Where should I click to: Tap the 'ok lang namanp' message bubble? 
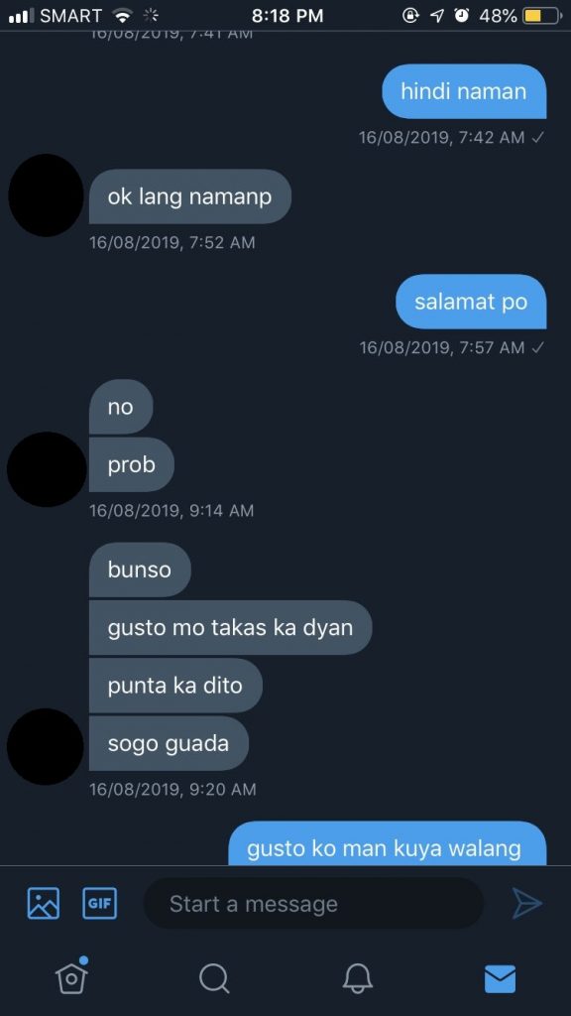click(189, 197)
